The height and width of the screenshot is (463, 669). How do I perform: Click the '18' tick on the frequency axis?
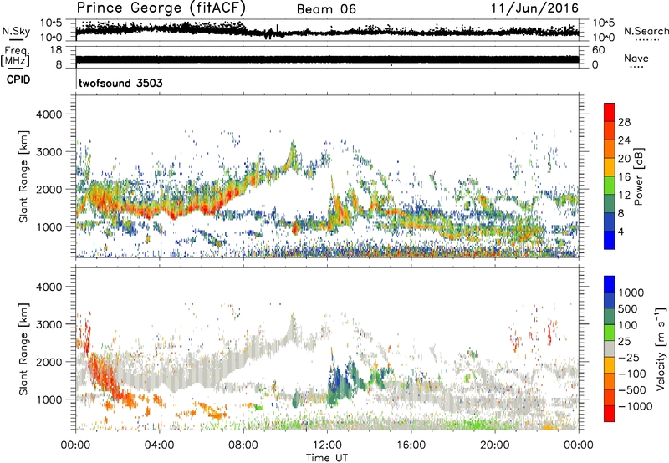point(56,50)
